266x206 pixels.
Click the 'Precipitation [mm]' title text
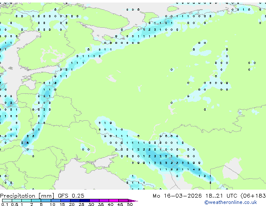[x=27, y=196]
